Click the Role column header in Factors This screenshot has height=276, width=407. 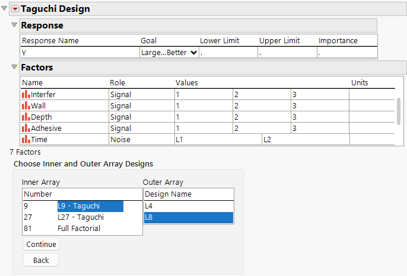(x=117, y=83)
